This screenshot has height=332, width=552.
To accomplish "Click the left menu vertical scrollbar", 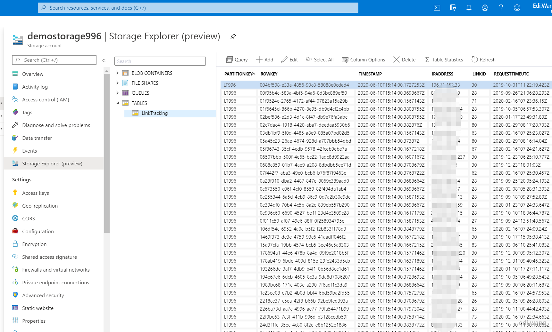I will [107, 154].
